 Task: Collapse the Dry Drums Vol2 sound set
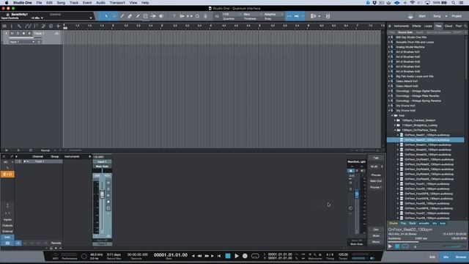pos(389,111)
